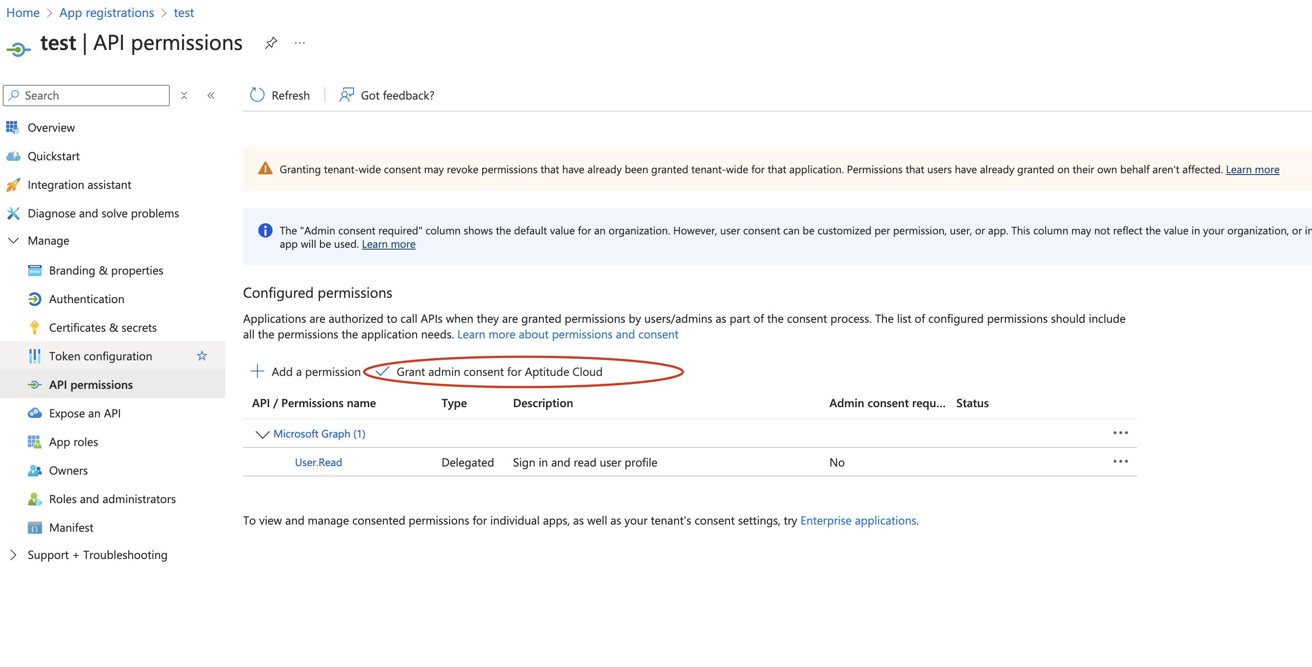Click the Refresh icon in the toolbar
Image resolution: width=1312 pixels, height=667 pixels.
tap(257, 95)
